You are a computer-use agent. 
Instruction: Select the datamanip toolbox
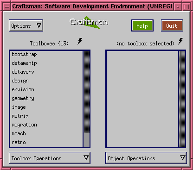click(46, 63)
